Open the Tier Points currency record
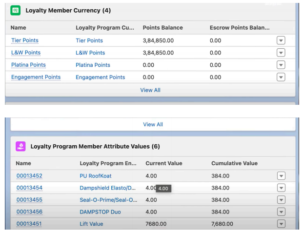The image size is (304, 233). pos(24,40)
